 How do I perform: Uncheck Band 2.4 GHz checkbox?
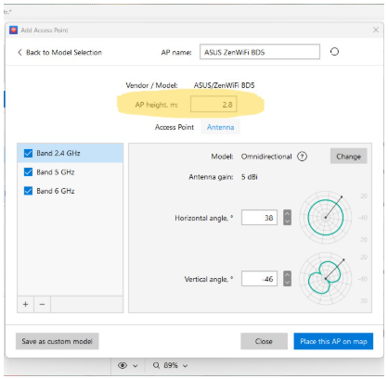[x=28, y=153]
